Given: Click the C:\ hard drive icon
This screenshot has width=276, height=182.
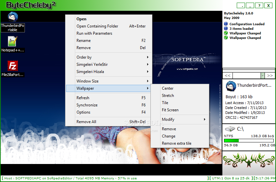Looking at the screenshot, I should (230, 129).
